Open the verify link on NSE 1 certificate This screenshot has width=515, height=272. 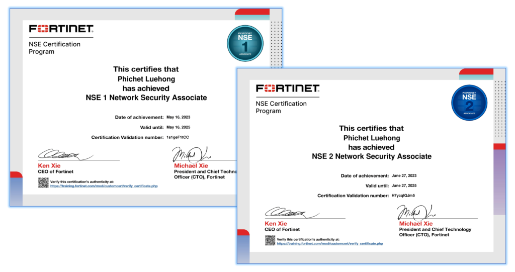tap(104, 186)
